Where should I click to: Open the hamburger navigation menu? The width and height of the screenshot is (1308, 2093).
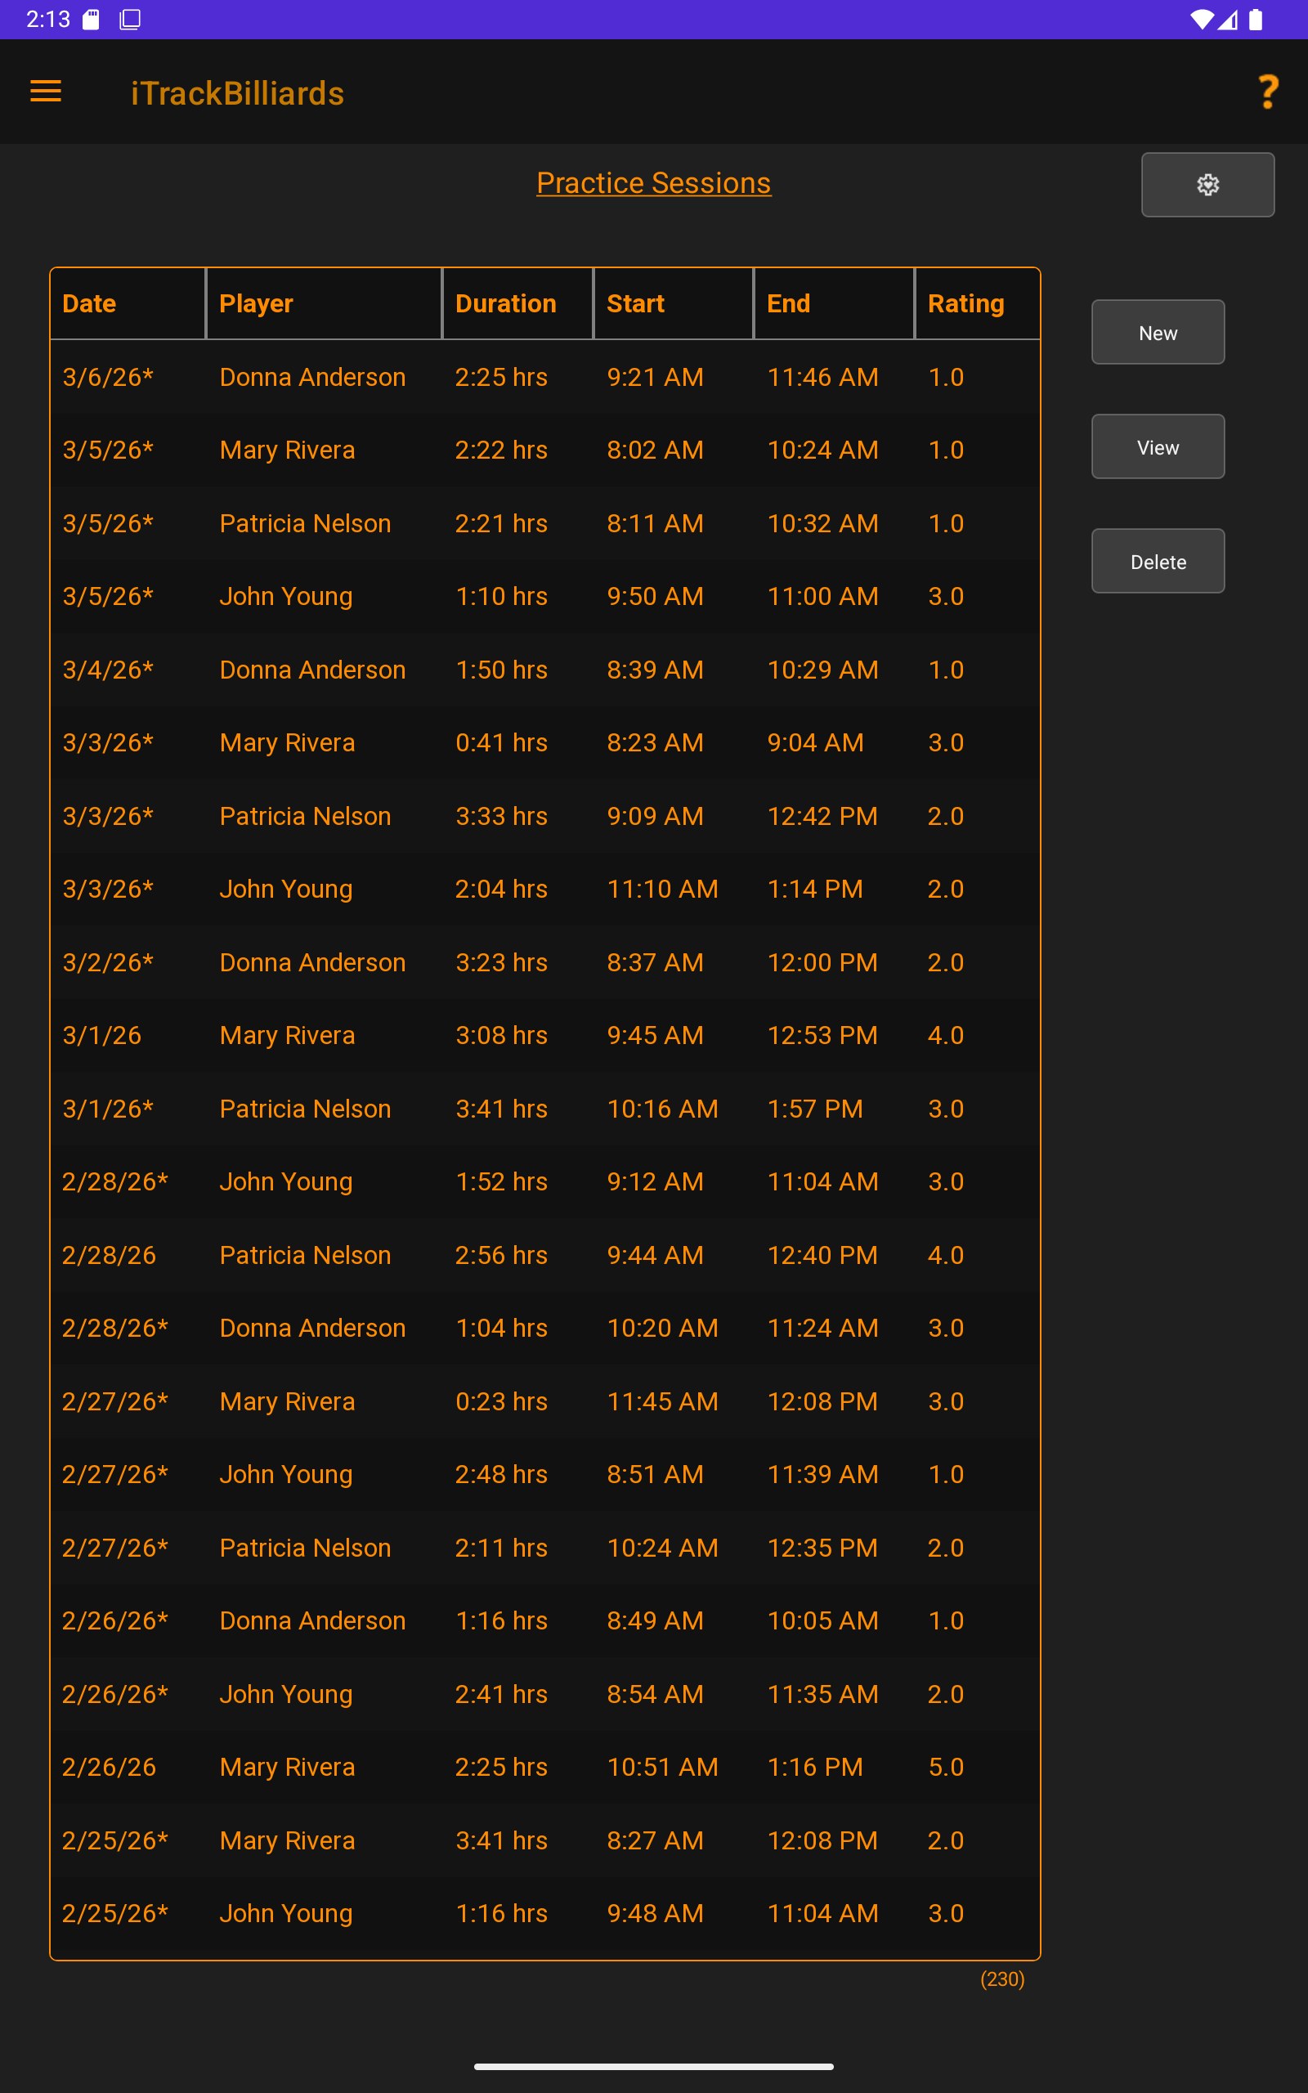point(46,92)
